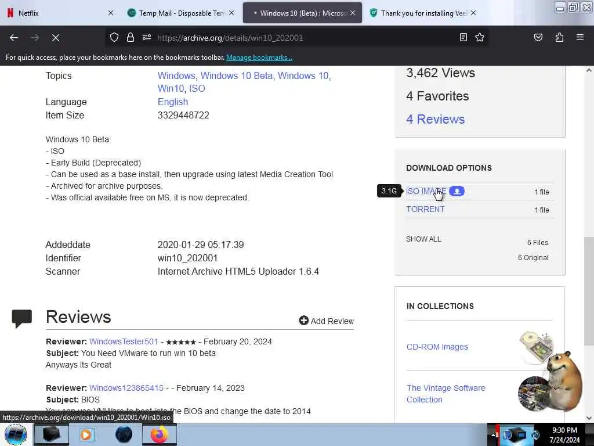Select the Item Size value 3329448722

(x=183, y=116)
